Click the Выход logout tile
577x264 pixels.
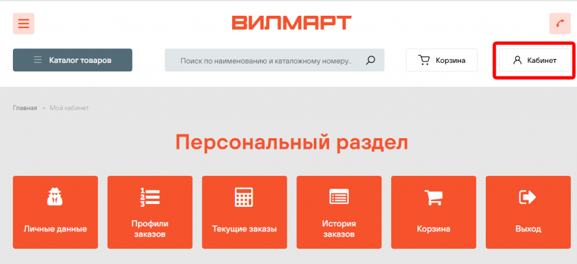pyautogui.click(x=528, y=212)
